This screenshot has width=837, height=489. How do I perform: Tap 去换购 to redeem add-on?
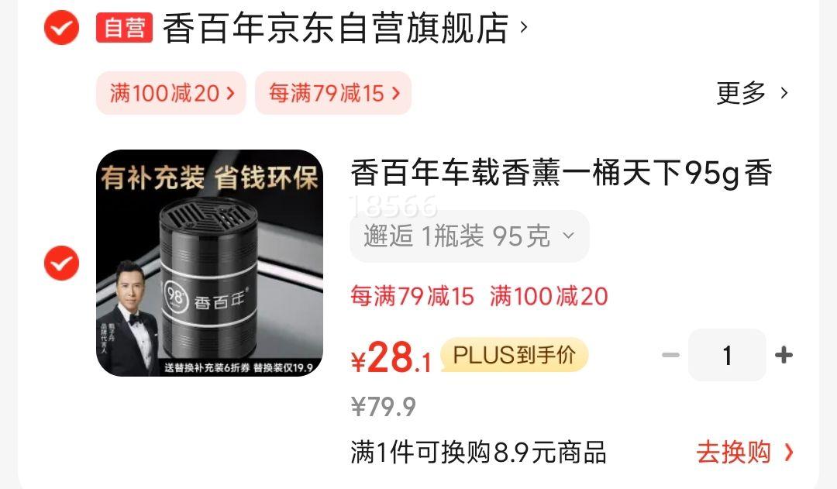(745, 453)
